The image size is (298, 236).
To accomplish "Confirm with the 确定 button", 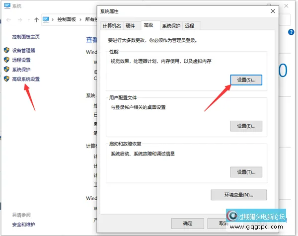I will [188, 224].
